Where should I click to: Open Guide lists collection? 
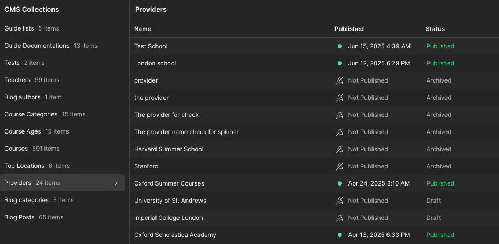point(62,28)
